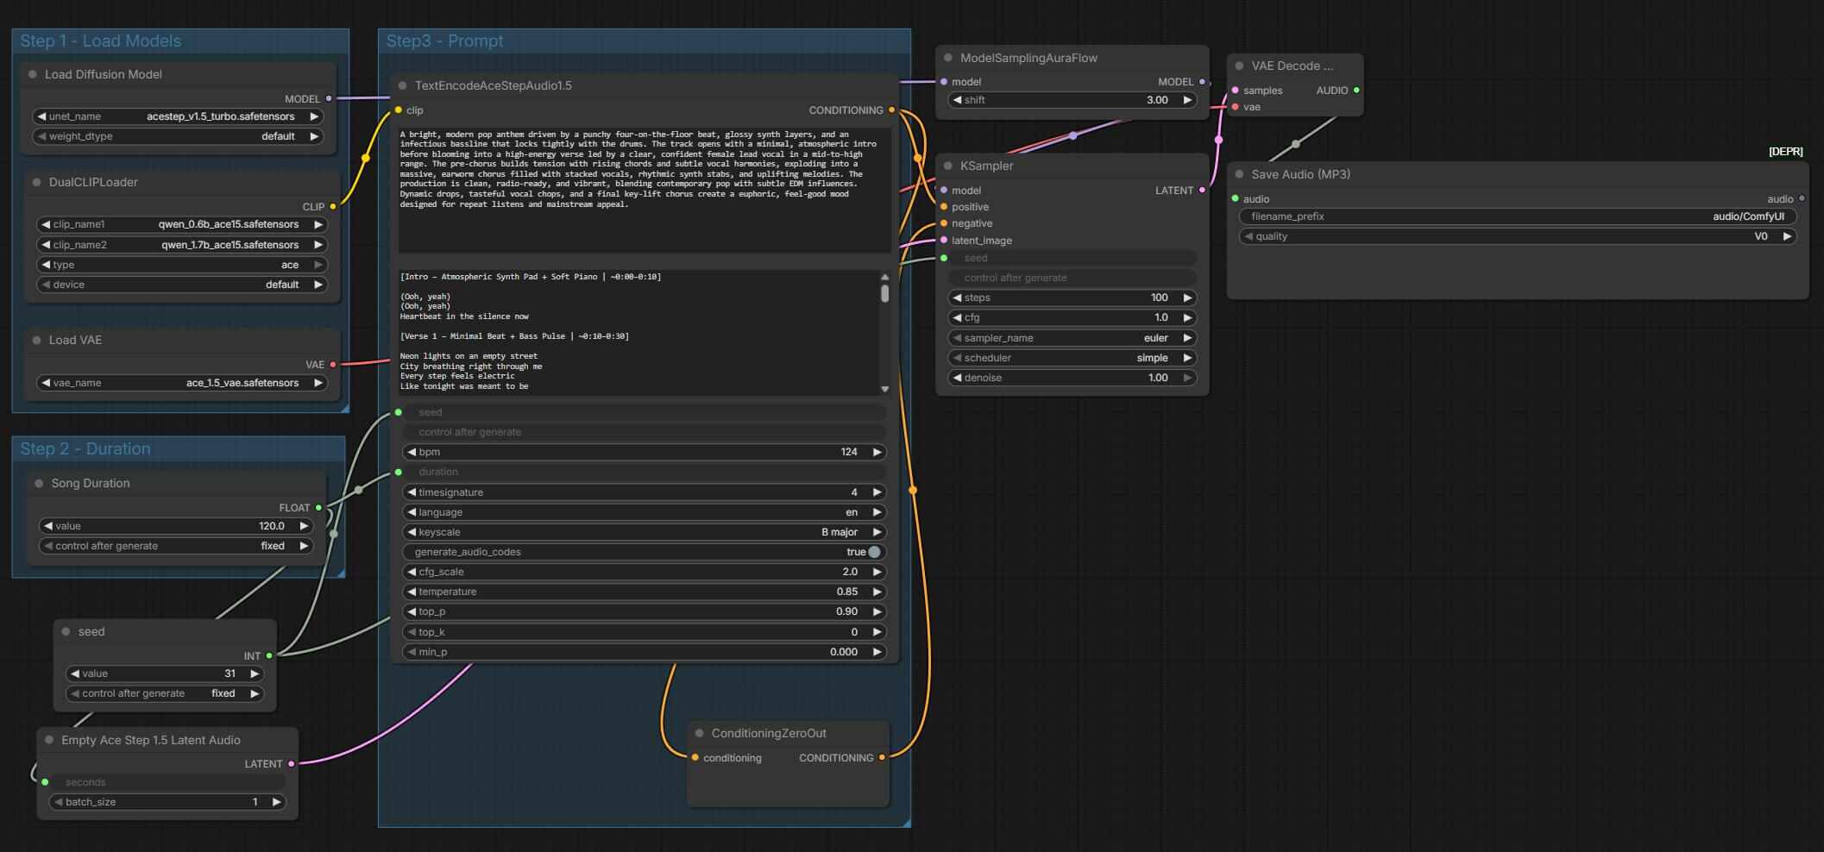
Task: Open the unet_name model selector
Action: (x=179, y=116)
